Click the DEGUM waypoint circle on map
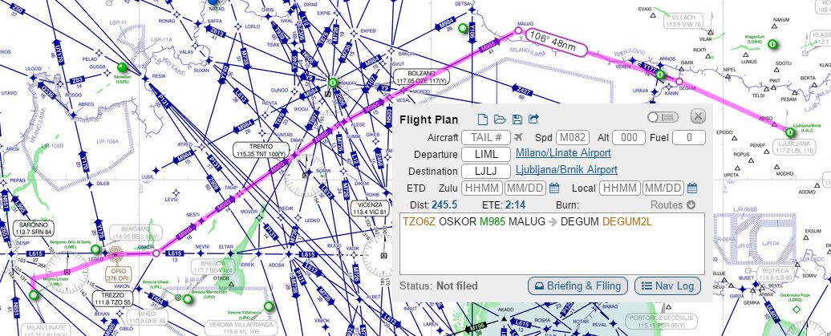Viewport: 831px width, 336px height. tap(679, 81)
